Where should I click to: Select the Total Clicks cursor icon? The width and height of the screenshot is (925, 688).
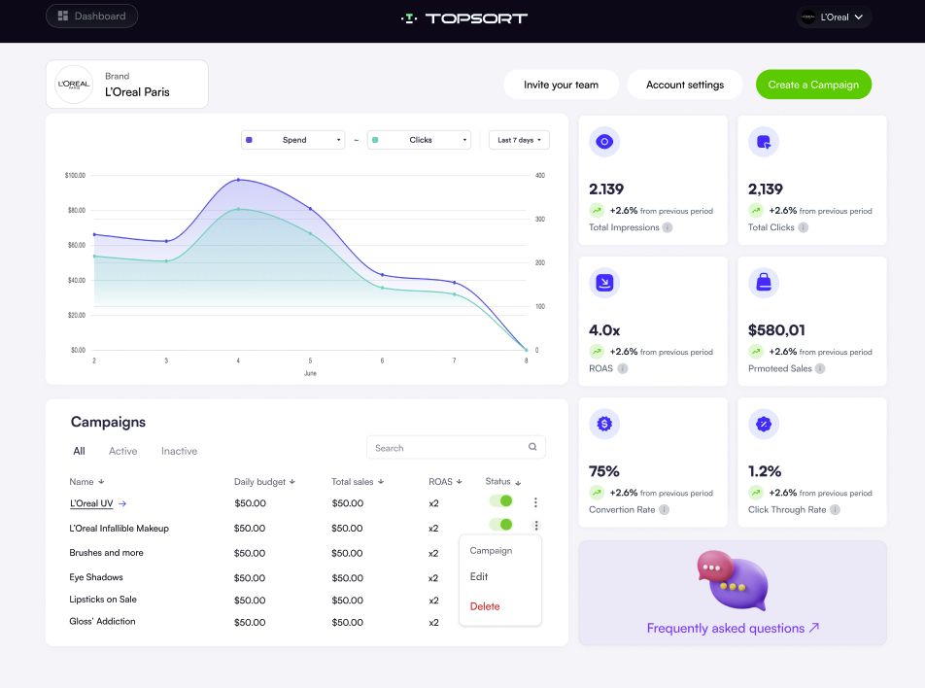pos(764,142)
